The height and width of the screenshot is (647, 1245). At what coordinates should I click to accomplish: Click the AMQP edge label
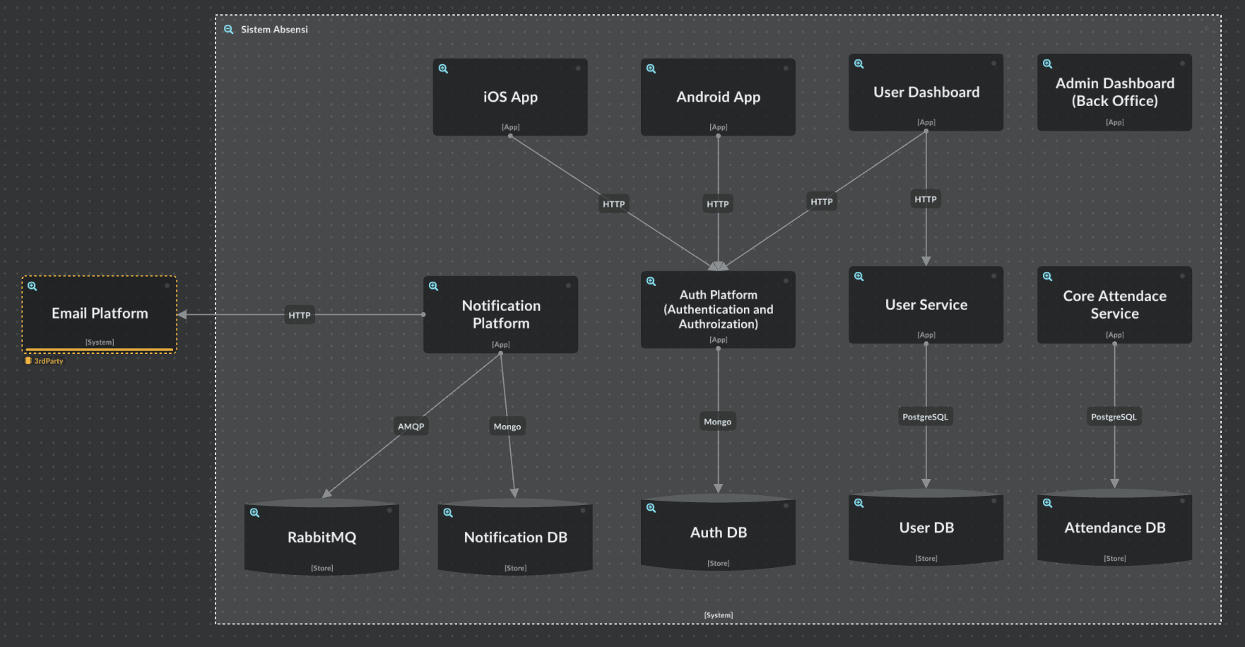[x=411, y=426]
